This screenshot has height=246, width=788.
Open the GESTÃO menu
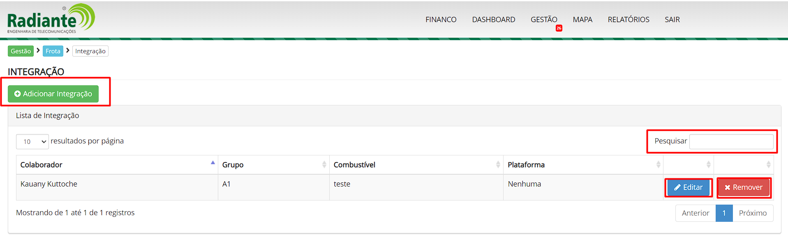pos(543,20)
